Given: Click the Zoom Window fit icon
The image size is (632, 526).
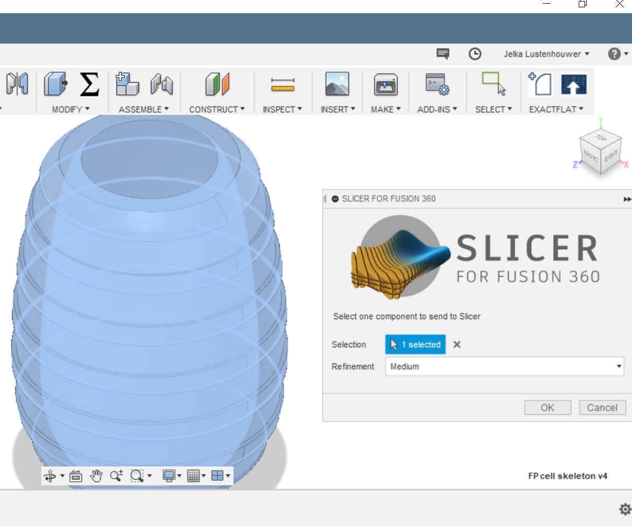Looking at the screenshot, I should [136, 476].
